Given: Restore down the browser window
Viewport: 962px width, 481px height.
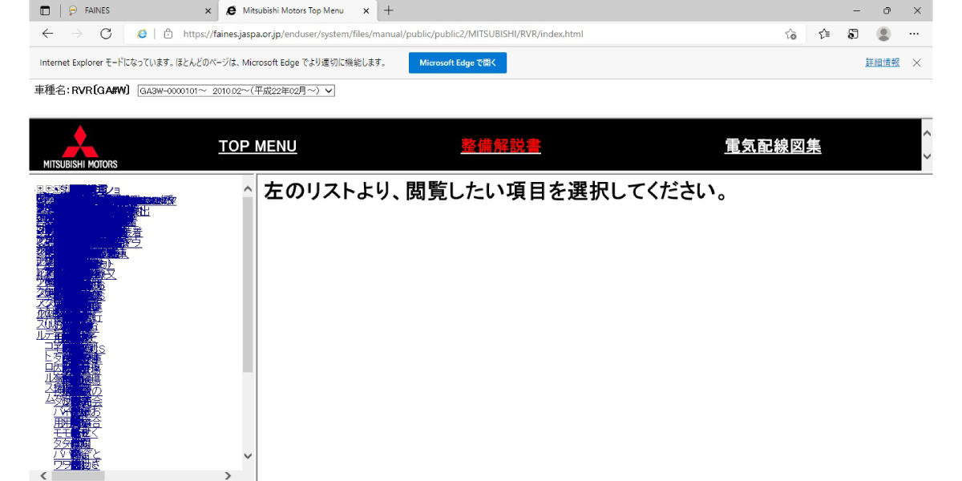Looking at the screenshot, I should pyautogui.click(x=887, y=10).
